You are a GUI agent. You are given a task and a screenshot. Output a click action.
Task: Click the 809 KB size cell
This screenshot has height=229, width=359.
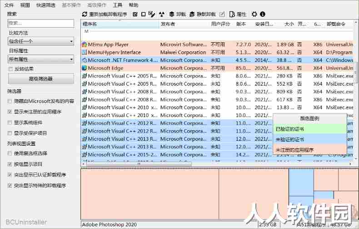pyautogui.click(x=284, y=92)
